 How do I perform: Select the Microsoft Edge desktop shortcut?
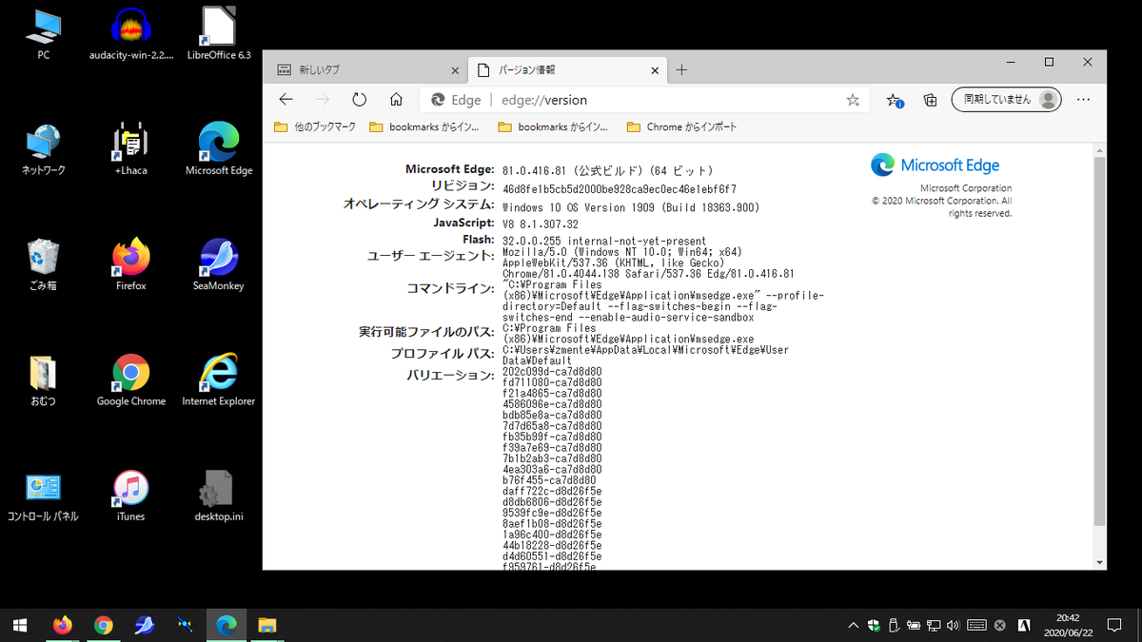point(219,150)
